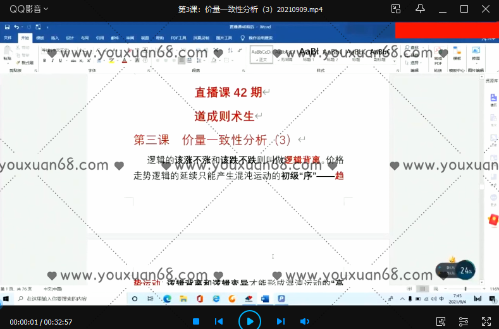Click the 模板 template center icon
499x329 pixels.
[457, 54]
